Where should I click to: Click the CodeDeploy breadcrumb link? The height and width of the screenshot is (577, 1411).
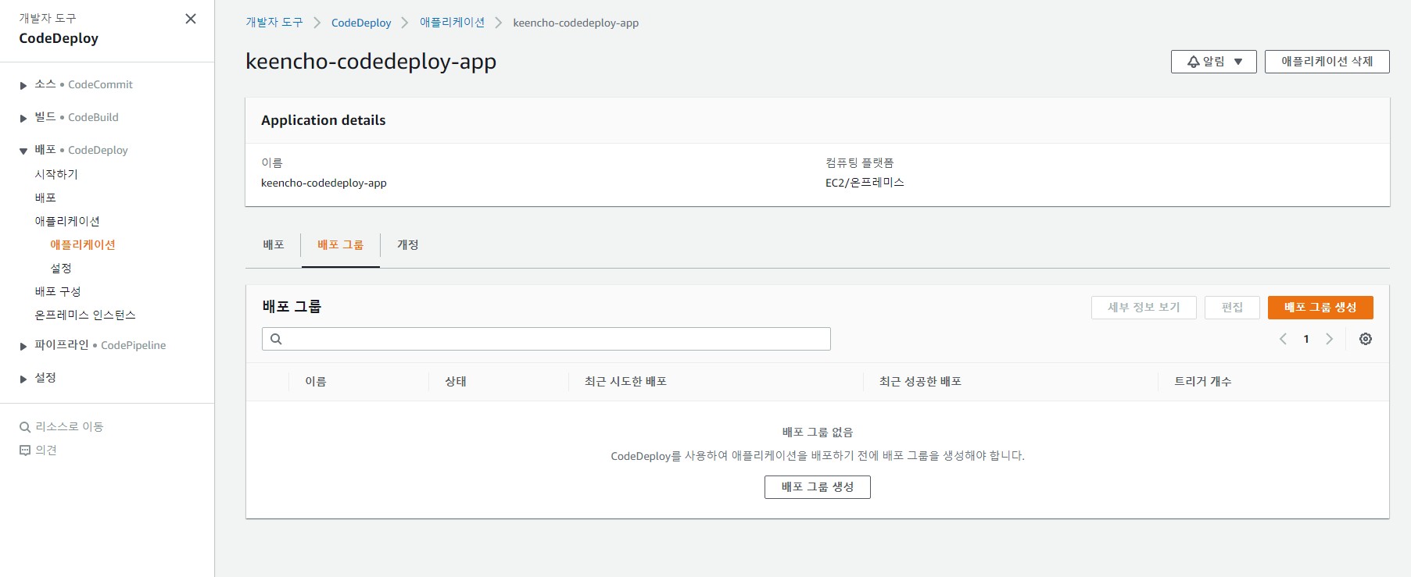361,23
